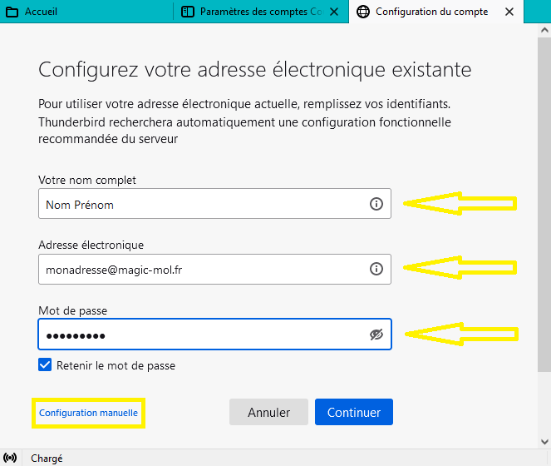The image size is (551, 466).
Task: Switch to the Accueil tab
Action: click(x=86, y=12)
